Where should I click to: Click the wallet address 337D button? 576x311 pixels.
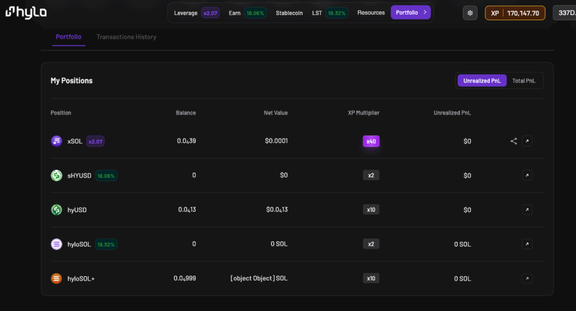click(x=565, y=13)
